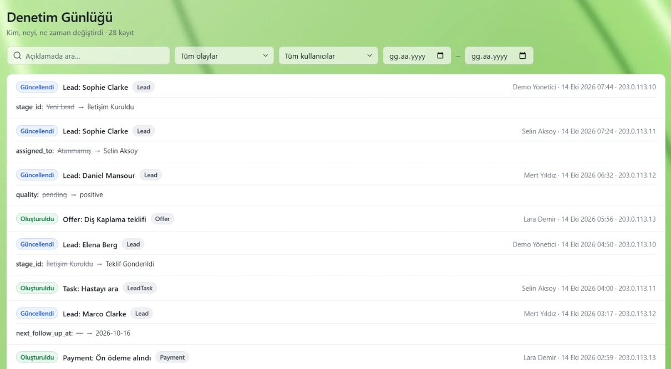Click Lead tag beside Elena Berg
Screen dimensions: 671x369
tap(133, 244)
